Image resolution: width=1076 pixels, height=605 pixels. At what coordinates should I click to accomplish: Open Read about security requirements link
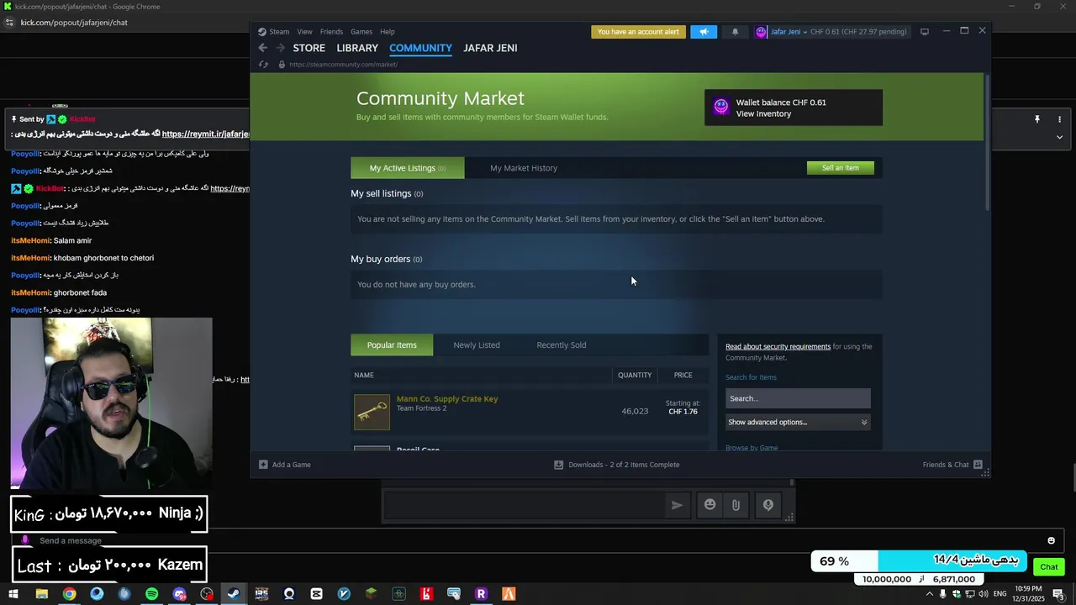[778, 346]
